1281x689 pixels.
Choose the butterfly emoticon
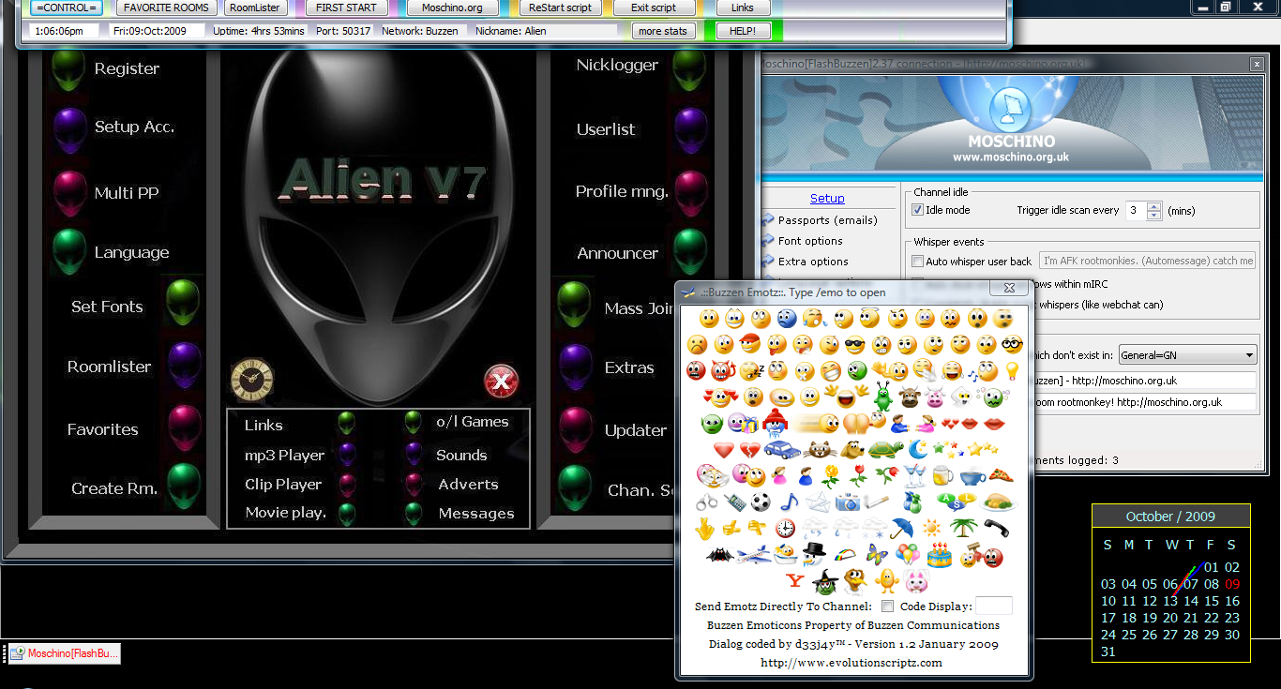coord(877,554)
